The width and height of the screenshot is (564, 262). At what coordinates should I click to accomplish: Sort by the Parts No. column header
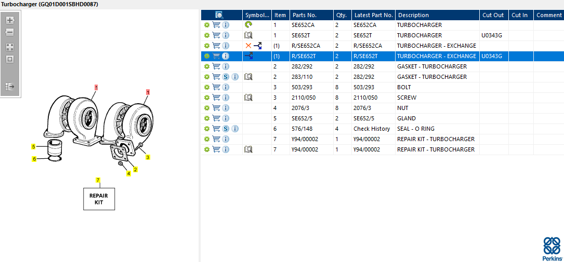pyautogui.click(x=304, y=15)
